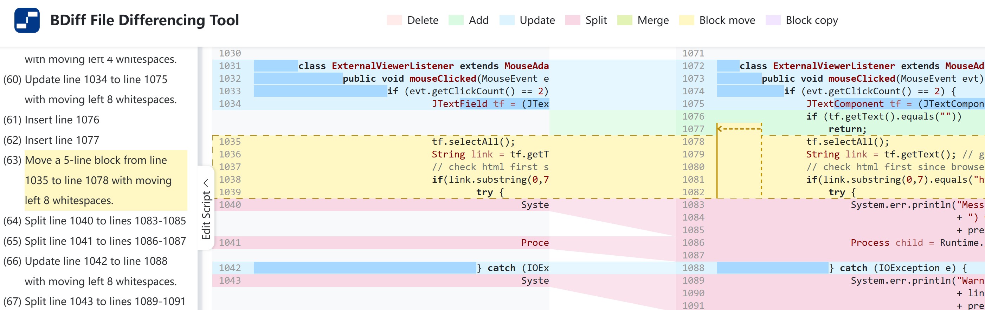Click the block move dashed arrow indicator

tap(739, 129)
